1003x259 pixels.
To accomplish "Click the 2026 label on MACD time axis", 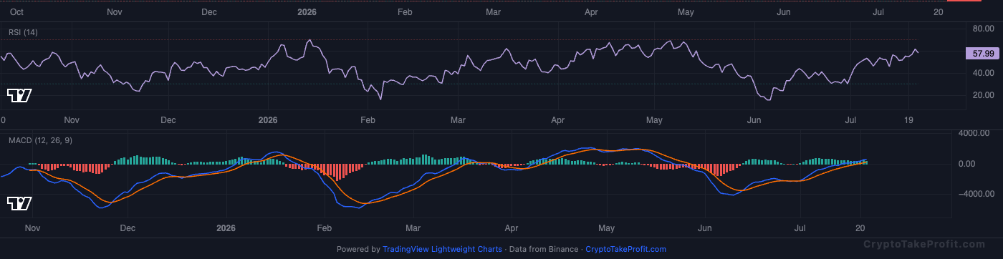I will pyautogui.click(x=226, y=228).
